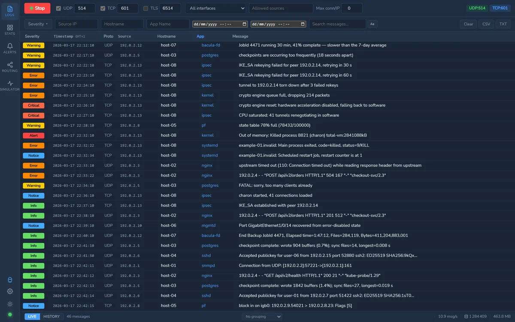Open calendar picker on first date field
This screenshot has width=515, height=322.
[245, 24]
